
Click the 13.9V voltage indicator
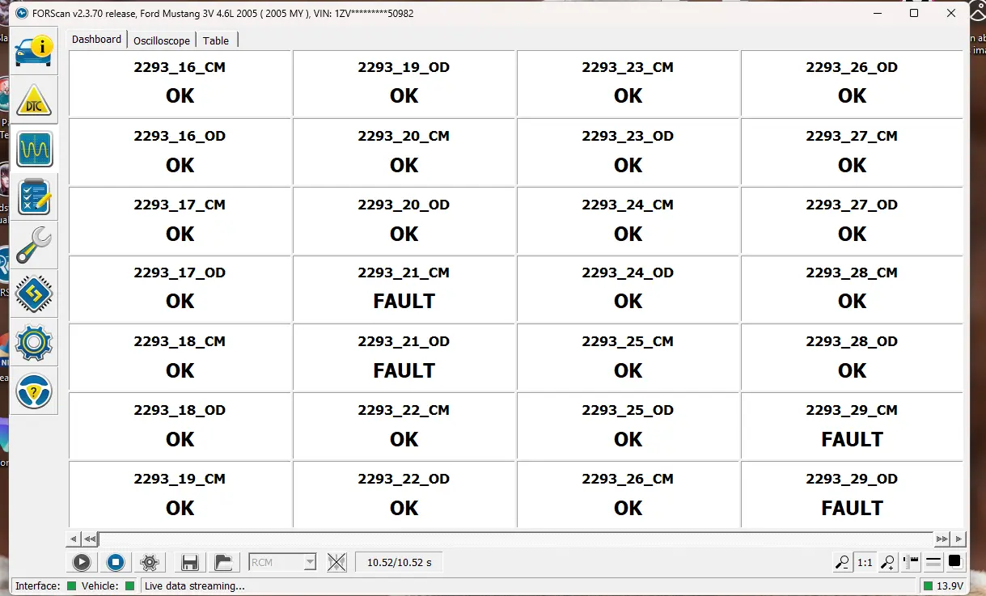pyautogui.click(x=943, y=585)
